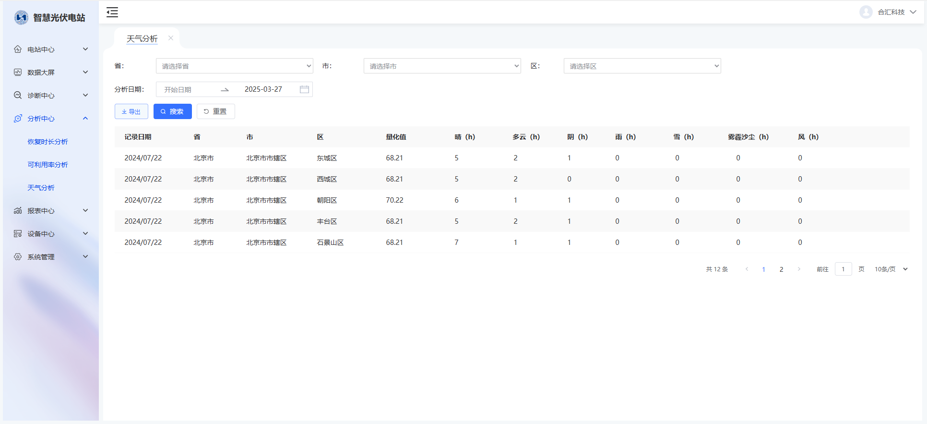Click the 智慧光伏电站 logo icon
The width and height of the screenshot is (927, 424).
pos(21,18)
